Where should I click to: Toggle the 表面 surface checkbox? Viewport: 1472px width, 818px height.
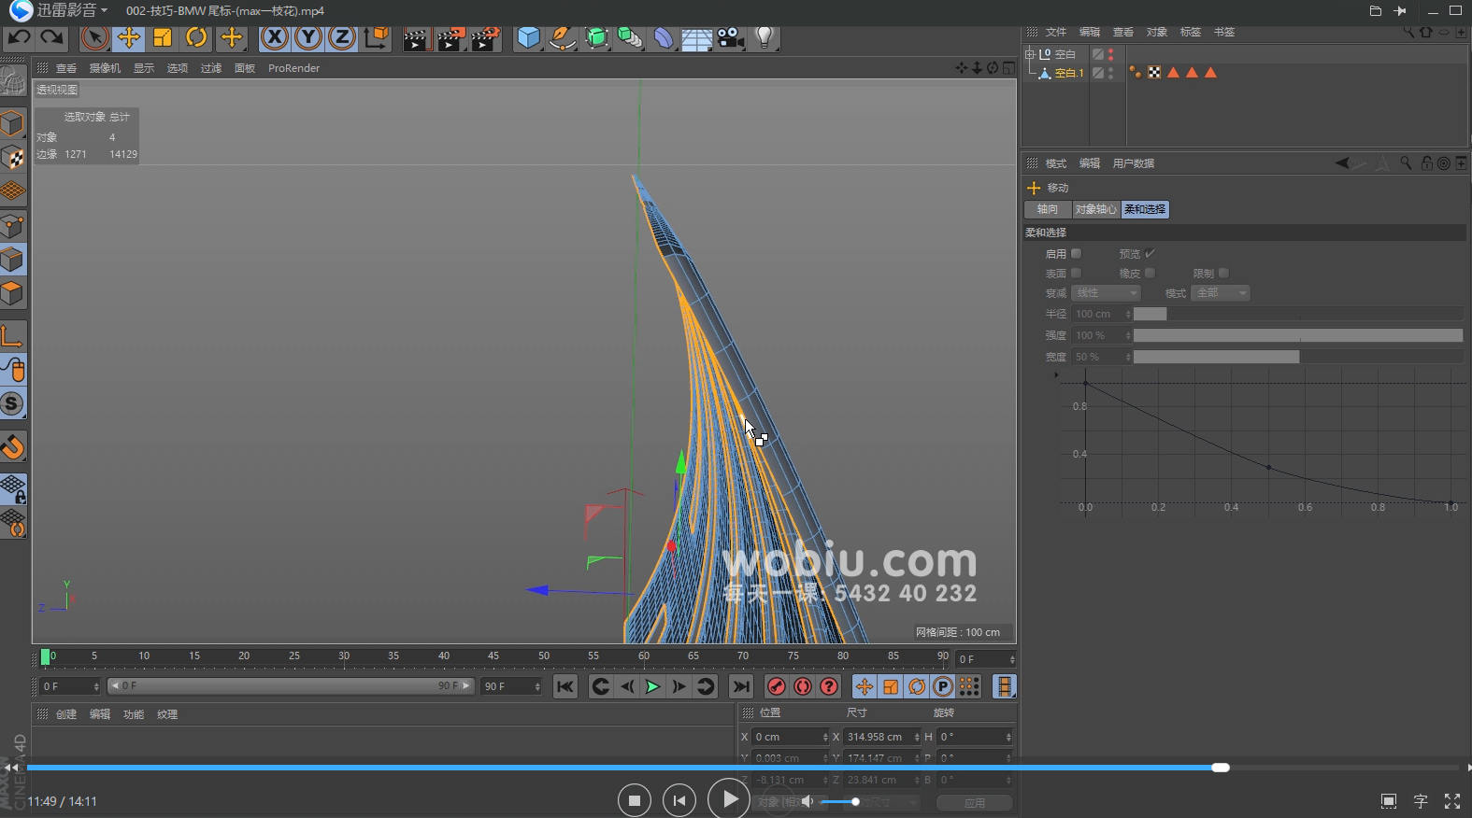tap(1076, 273)
